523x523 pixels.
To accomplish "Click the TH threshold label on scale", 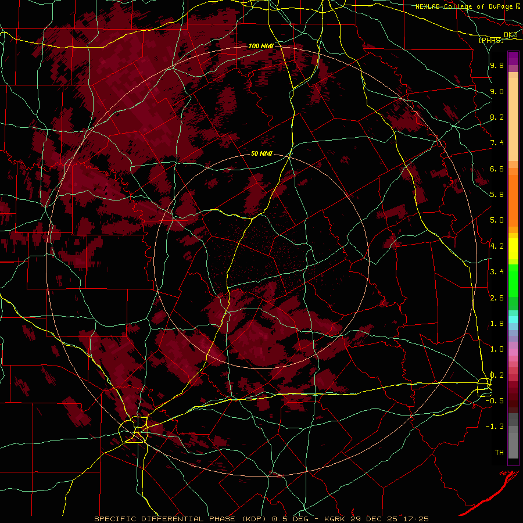I will click(499, 452).
